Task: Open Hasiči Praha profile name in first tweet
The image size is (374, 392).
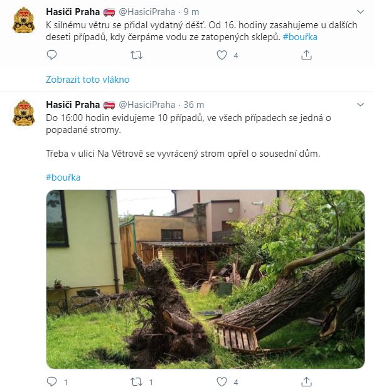Action: 73,12
